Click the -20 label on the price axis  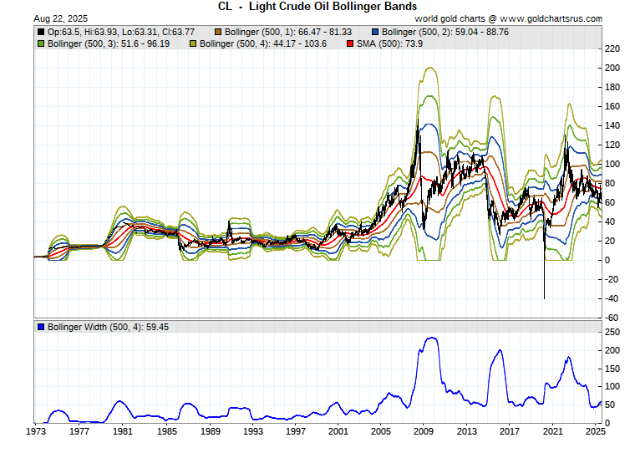coord(612,279)
